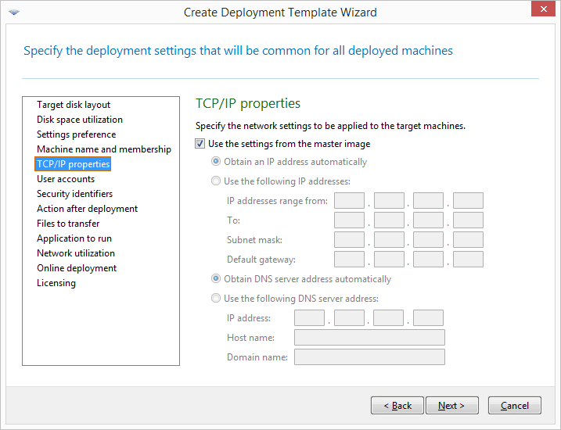This screenshot has height=430, width=561.
Task: Open the Settings preference step
Action: [76, 134]
